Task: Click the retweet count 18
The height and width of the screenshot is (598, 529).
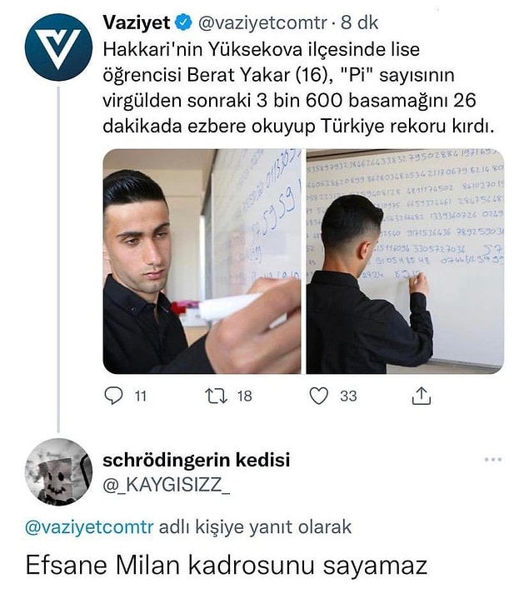Action: 244,396
